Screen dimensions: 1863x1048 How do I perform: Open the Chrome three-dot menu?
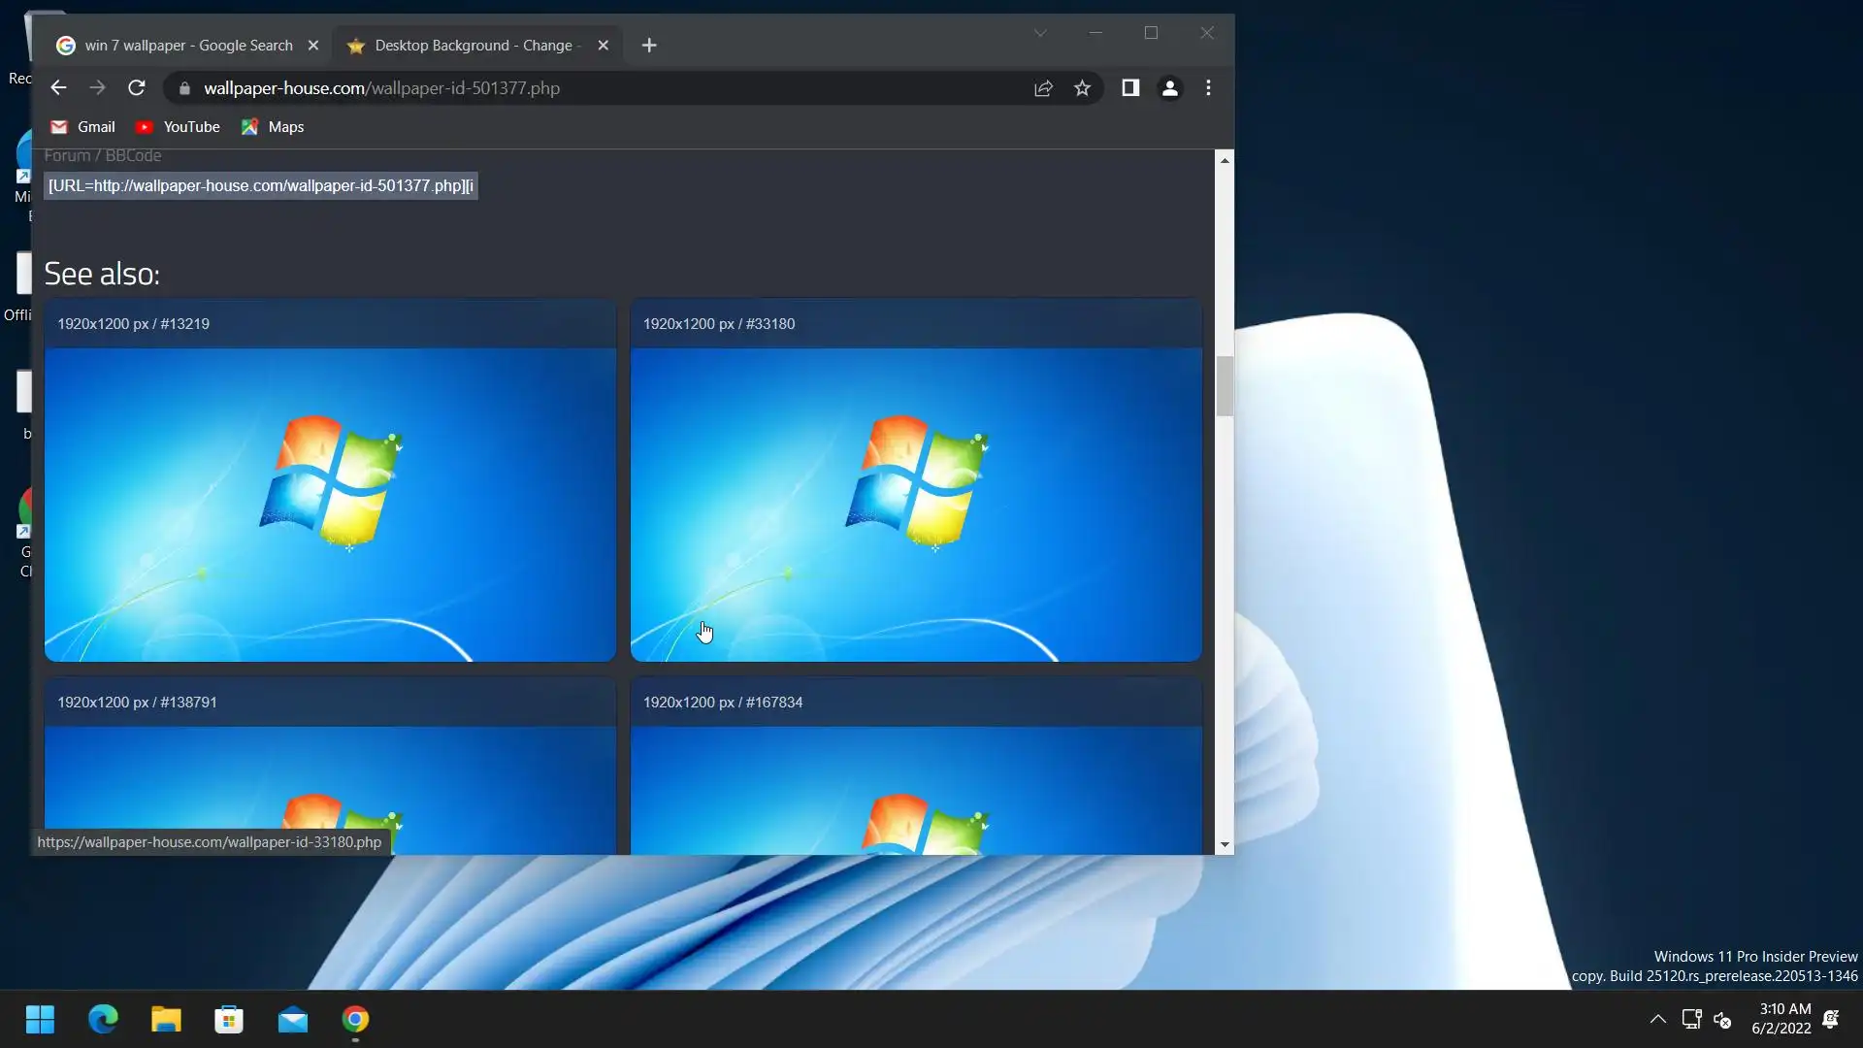coord(1208,88)
